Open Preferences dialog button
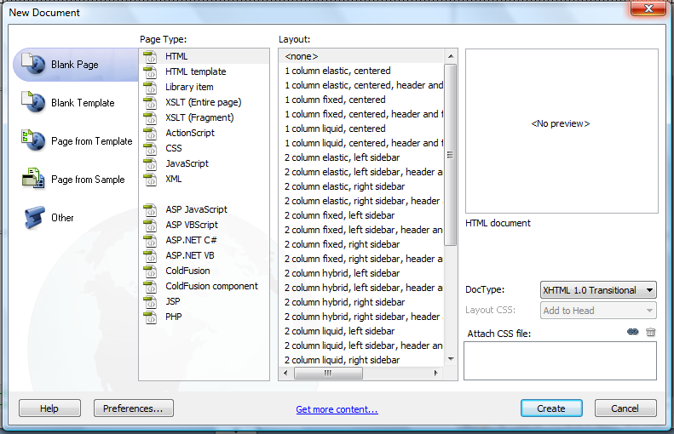This screenshot has width=674, height=434. (133, 408)
